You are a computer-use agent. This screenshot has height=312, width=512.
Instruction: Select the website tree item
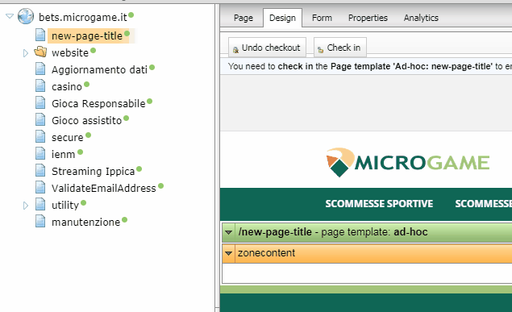click(x=70, y=53)
